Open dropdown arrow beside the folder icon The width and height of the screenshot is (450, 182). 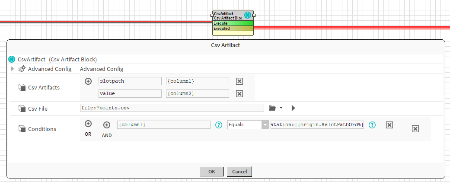coord(281,108)
